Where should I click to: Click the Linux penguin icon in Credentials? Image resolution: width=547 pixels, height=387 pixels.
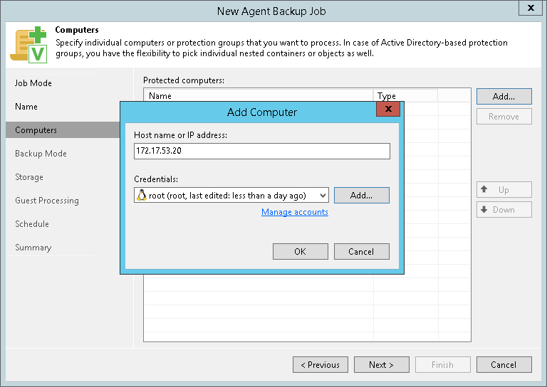click(x=142, y=195)
